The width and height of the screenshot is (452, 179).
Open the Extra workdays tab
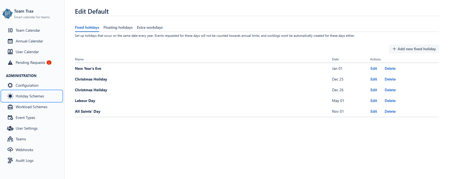click(x=150, y=27)
